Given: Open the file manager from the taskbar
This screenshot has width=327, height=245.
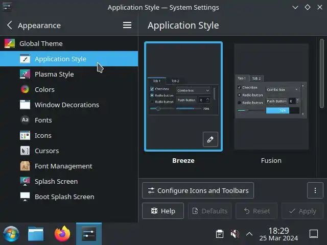Looking at the screenshot, I should point(36,234).
